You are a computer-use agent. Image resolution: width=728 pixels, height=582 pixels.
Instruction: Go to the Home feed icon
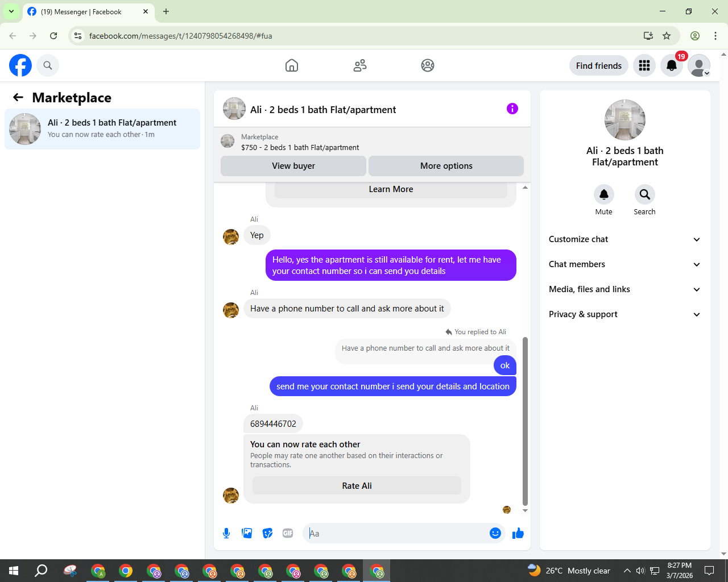click(x=292, y=65)
